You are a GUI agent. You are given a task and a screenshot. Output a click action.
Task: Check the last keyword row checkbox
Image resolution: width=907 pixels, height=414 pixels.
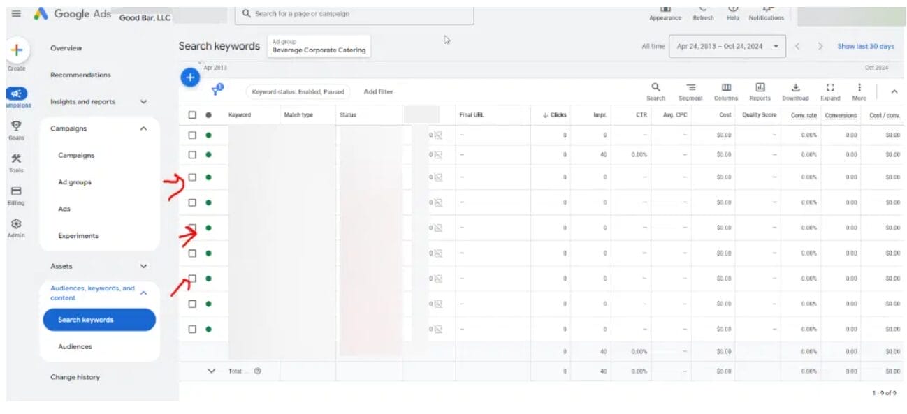[192, 329]
